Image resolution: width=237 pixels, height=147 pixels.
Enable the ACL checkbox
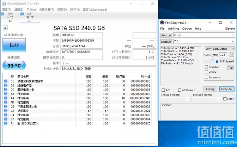[163, 90]
